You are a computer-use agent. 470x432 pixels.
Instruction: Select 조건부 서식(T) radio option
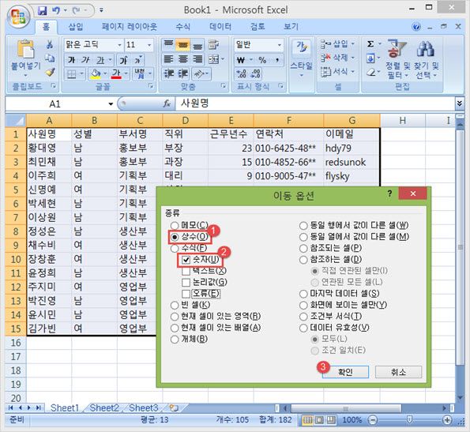pos(303,317)
